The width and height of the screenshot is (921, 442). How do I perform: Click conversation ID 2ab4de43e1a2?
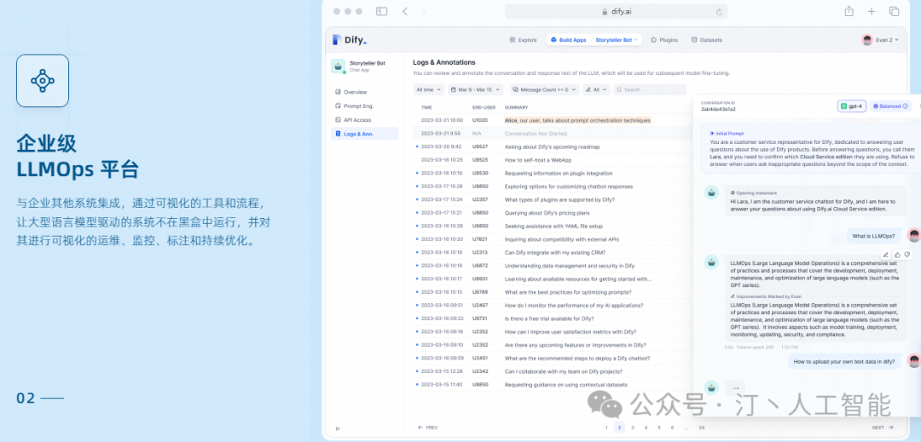point(718,109)
